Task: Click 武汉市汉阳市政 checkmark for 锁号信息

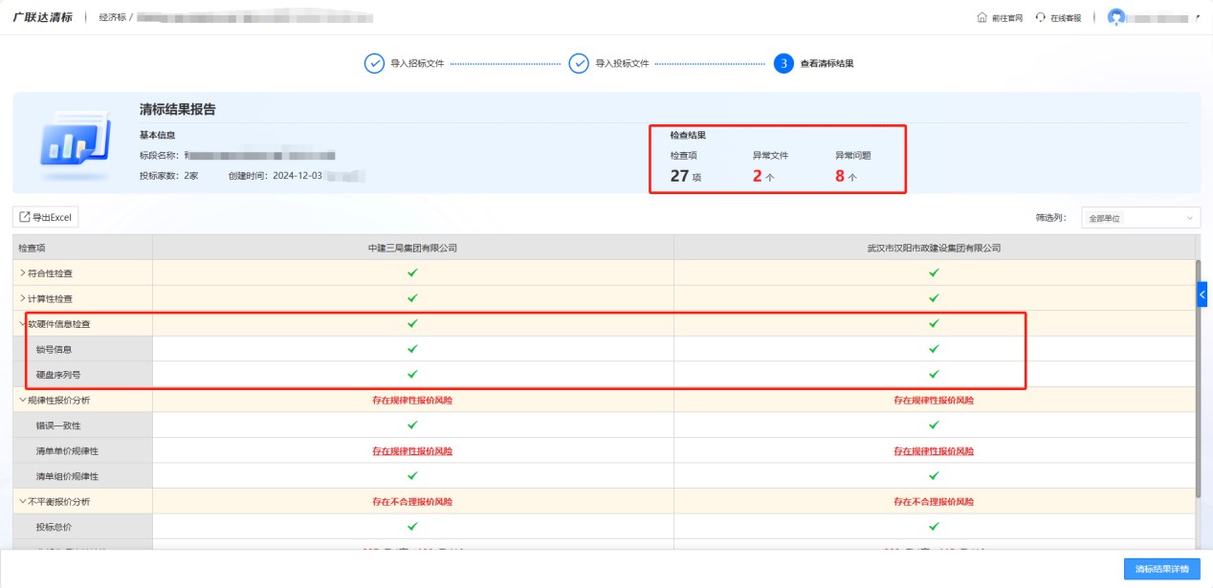Action: tap(934, 349)
